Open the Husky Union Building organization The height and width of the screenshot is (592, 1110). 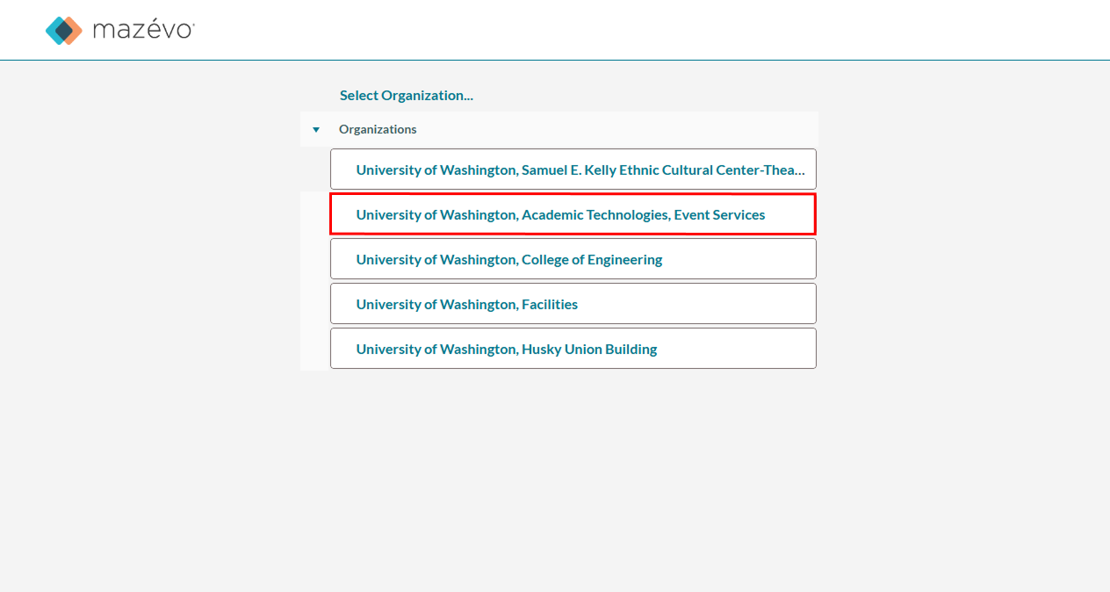(573, 349)
